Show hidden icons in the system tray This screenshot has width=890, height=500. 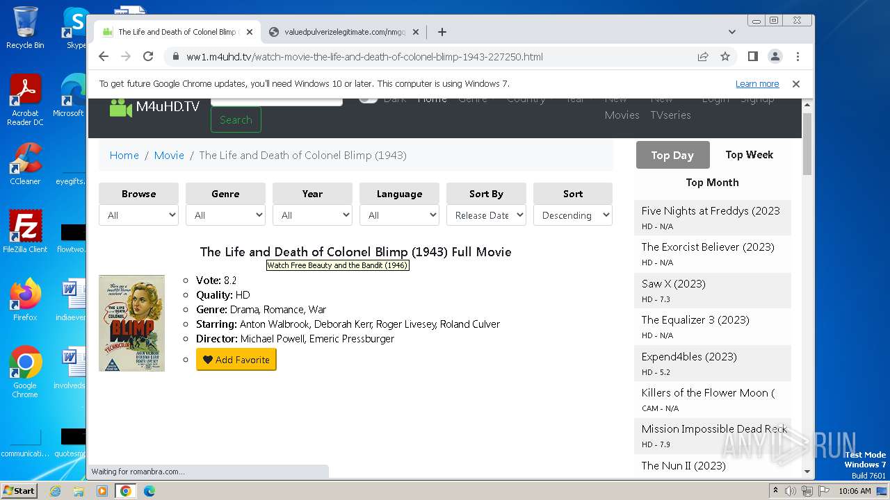point(775,491)
